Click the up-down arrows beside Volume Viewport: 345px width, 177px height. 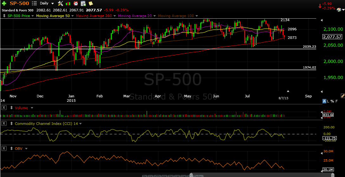(12, 108)
